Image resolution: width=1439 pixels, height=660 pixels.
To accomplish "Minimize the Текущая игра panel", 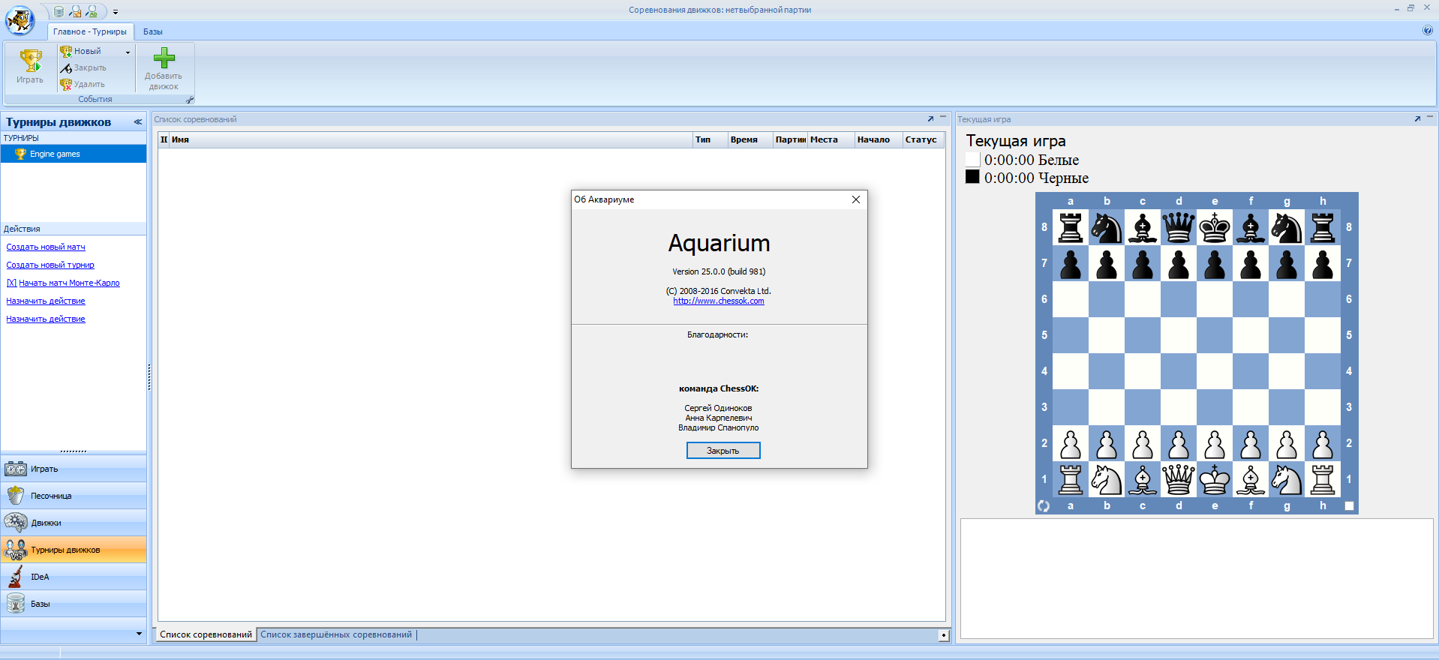I will click(1430, 118).
